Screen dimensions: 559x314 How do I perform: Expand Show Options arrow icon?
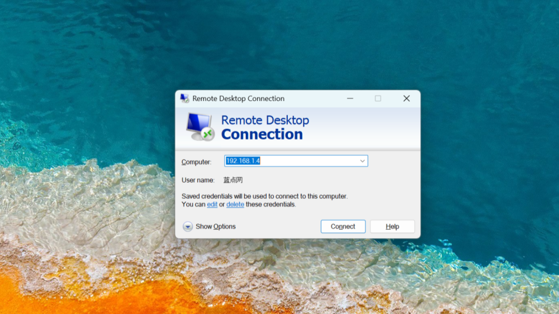pyautogui.click(x=188, y=227)
